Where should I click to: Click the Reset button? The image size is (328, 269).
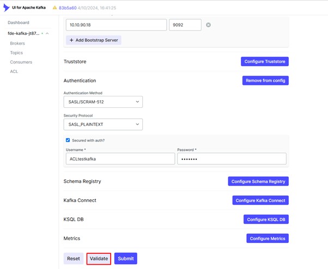[74, 259]
